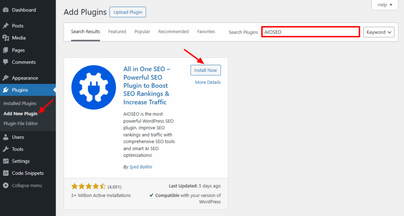The height and width of the screenshot is (216, 404).
Task: Click the Comments speech bubble icon
Action: coord(6,62)
